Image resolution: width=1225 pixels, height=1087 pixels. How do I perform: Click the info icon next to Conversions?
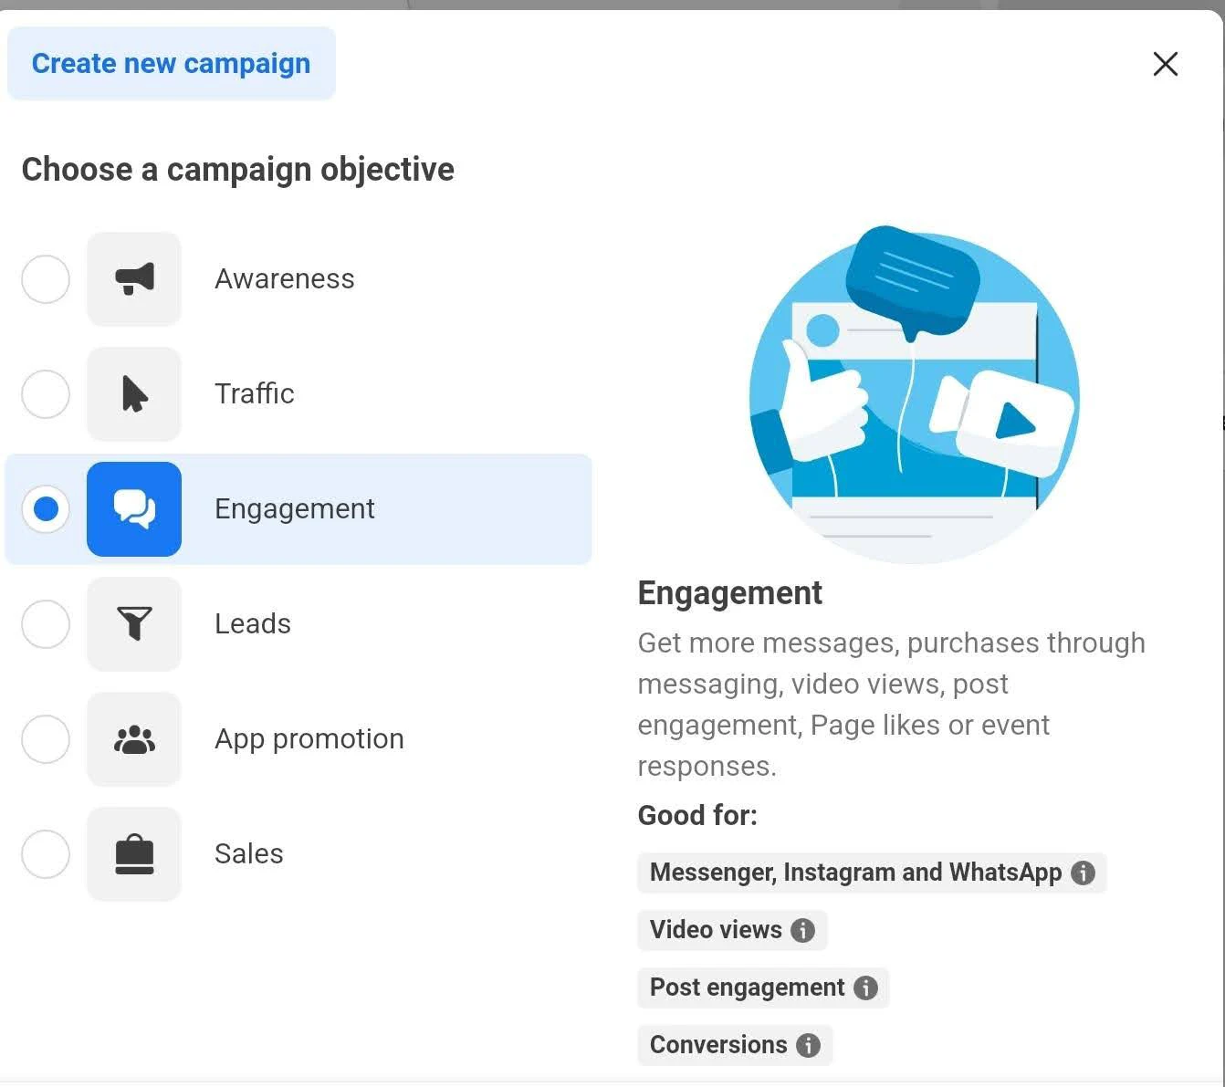[x=809, y=1045]
